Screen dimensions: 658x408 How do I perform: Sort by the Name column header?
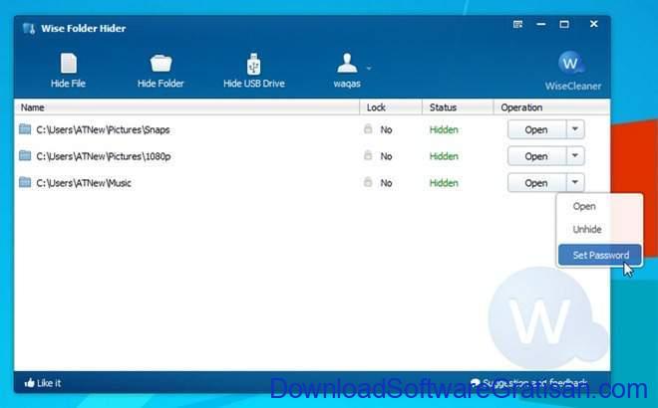coord(187,107)
